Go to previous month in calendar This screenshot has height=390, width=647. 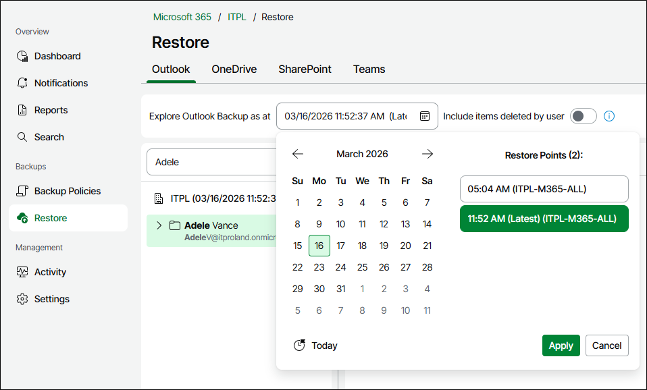[x=298, y=154]
